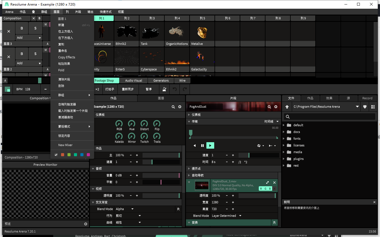Toggle the RGB channel buttons on FogAndDust_3.mov

point(265,189)
